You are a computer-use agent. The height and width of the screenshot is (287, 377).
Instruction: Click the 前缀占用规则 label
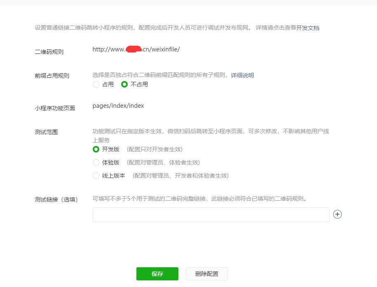click(x=52, y=76)
